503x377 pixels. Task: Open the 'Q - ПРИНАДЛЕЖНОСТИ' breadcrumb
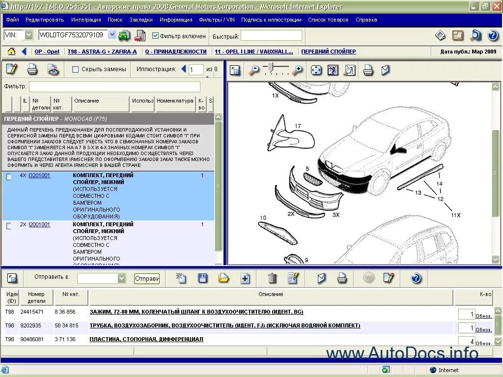[x=176, y=52]
